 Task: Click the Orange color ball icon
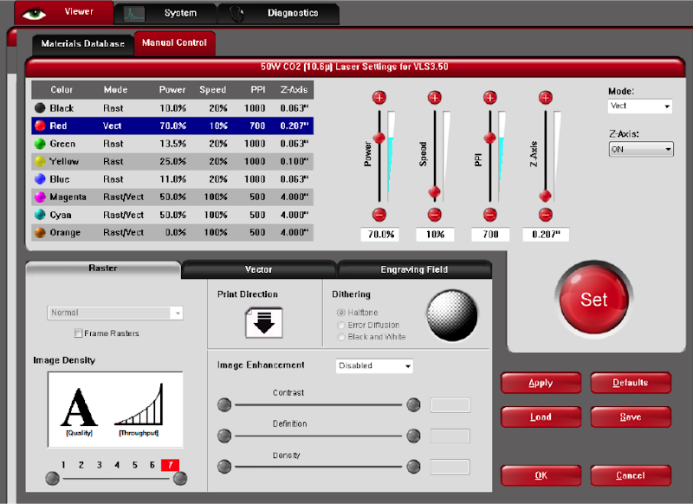tap(40, 232)
